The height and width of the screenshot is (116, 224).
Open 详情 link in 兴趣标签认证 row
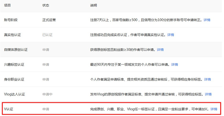tap(174, 65)
